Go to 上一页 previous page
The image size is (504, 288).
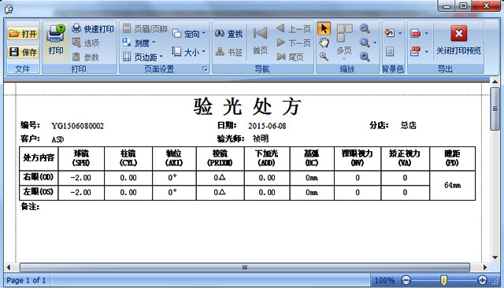click(294, 29)
